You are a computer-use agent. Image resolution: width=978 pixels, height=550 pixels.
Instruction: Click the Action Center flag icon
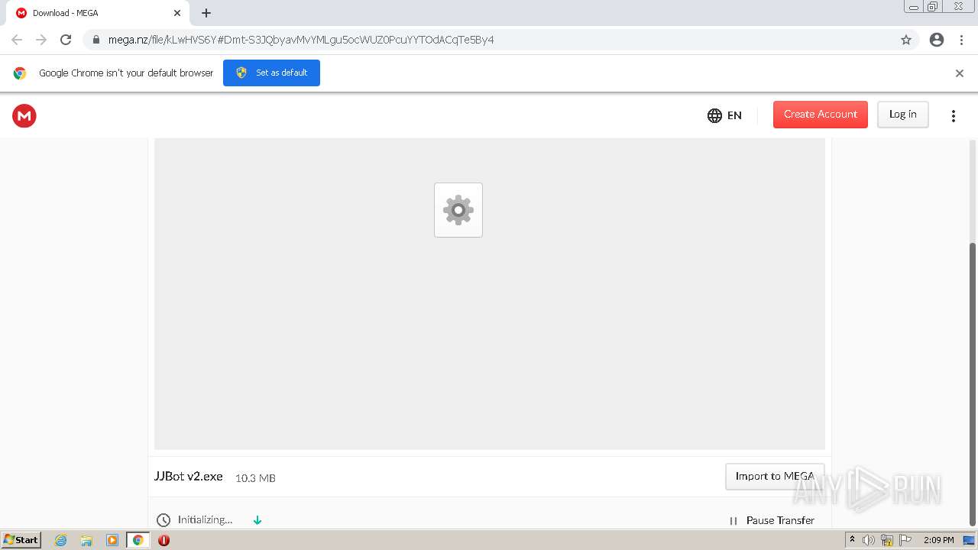coord(905,540)
